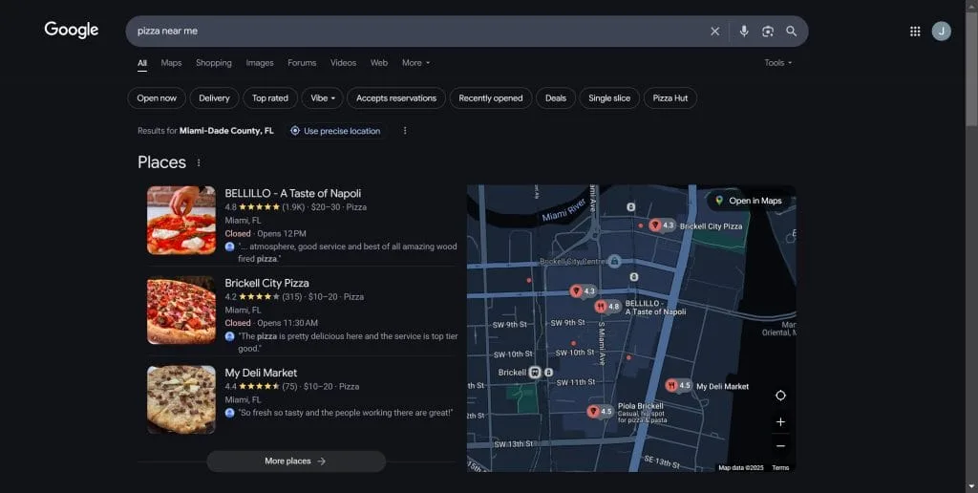Toggle the Deals filter chip
Viewport: 978px width, 493px height.
point(555,98)
